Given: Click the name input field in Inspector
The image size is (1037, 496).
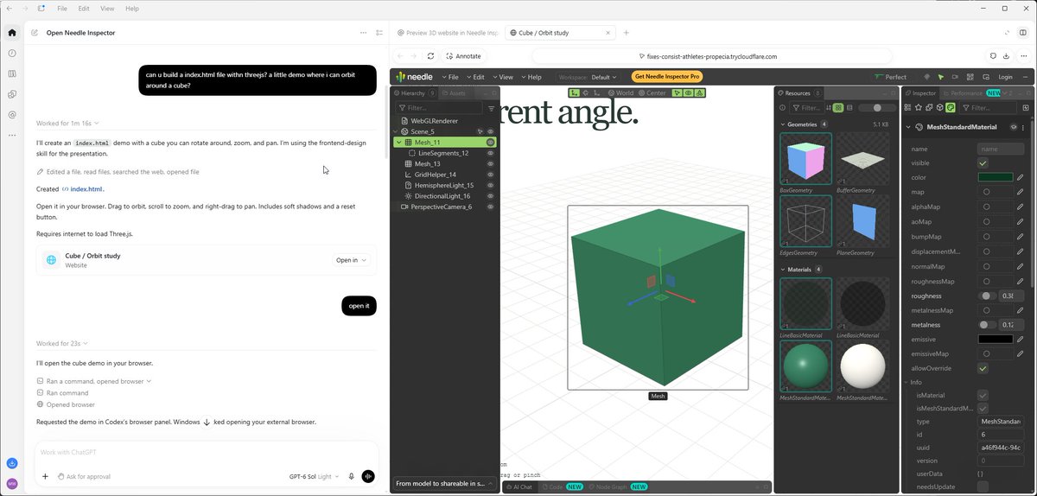Looking at the screenshot, I should point(1001,149).
